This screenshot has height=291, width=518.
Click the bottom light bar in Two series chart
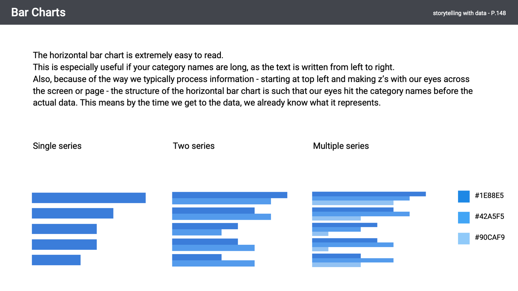pyautogui.click(x=213, y=263)
